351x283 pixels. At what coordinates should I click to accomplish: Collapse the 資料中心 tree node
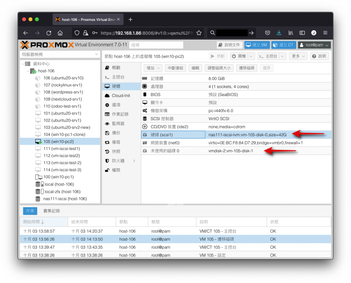coord(23,64)
